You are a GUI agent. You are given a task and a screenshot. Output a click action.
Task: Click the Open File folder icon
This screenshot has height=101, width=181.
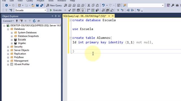(33, 5)
